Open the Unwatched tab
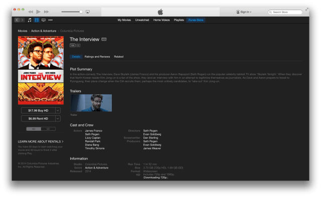Screen dimensions: 321x197 pyautogui.click(x=142, y=20)
